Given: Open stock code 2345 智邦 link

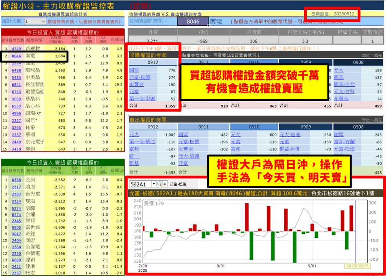Looking at the screenshot, I should coord(16,221).
